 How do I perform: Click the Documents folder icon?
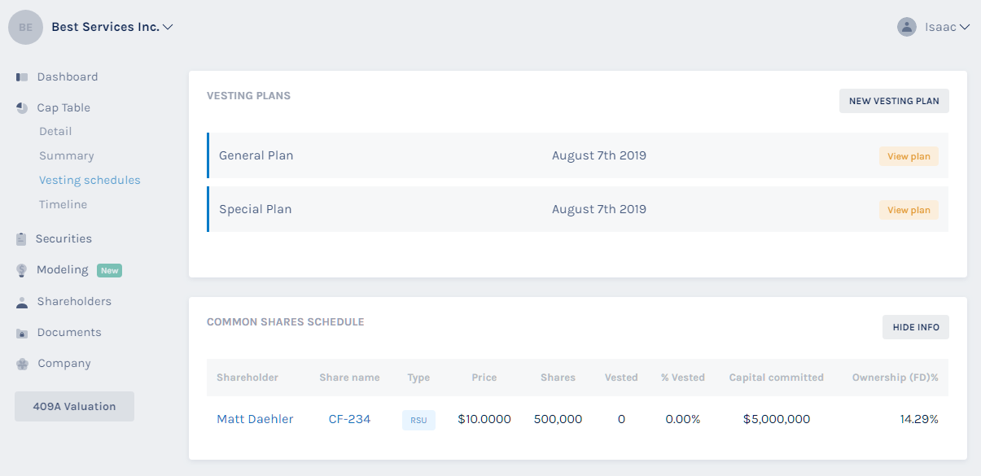[x=22, y=333]
